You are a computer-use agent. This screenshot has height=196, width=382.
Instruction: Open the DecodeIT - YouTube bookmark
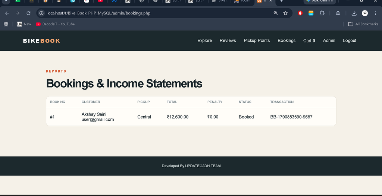coord(55,24)
